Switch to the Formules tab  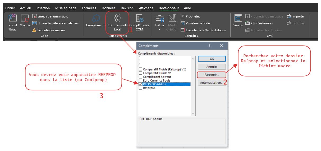89,8
